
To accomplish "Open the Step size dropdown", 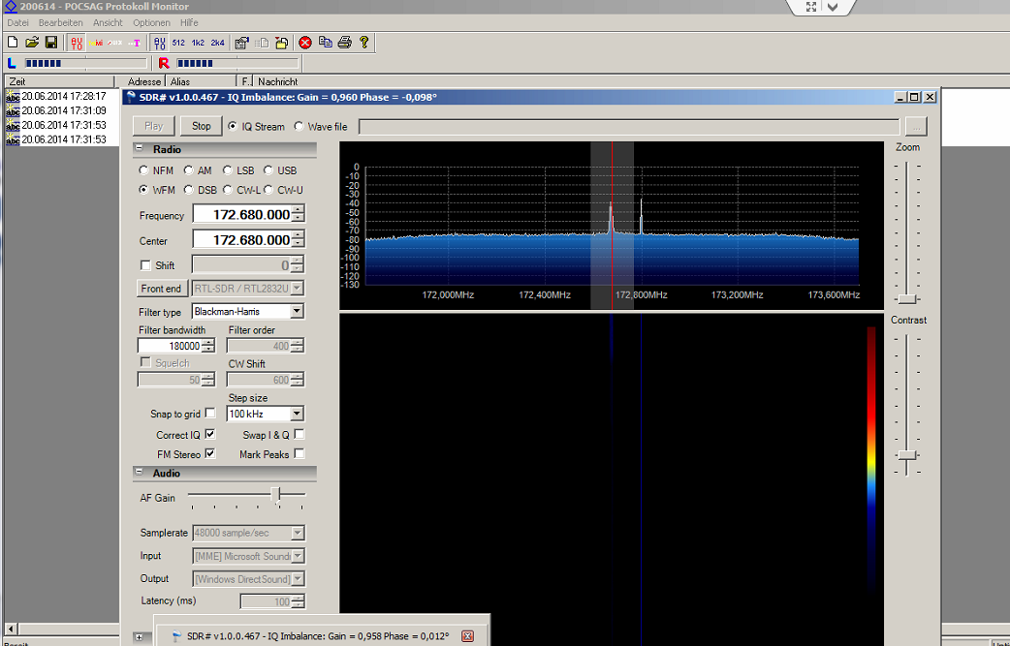I will 297,415.
